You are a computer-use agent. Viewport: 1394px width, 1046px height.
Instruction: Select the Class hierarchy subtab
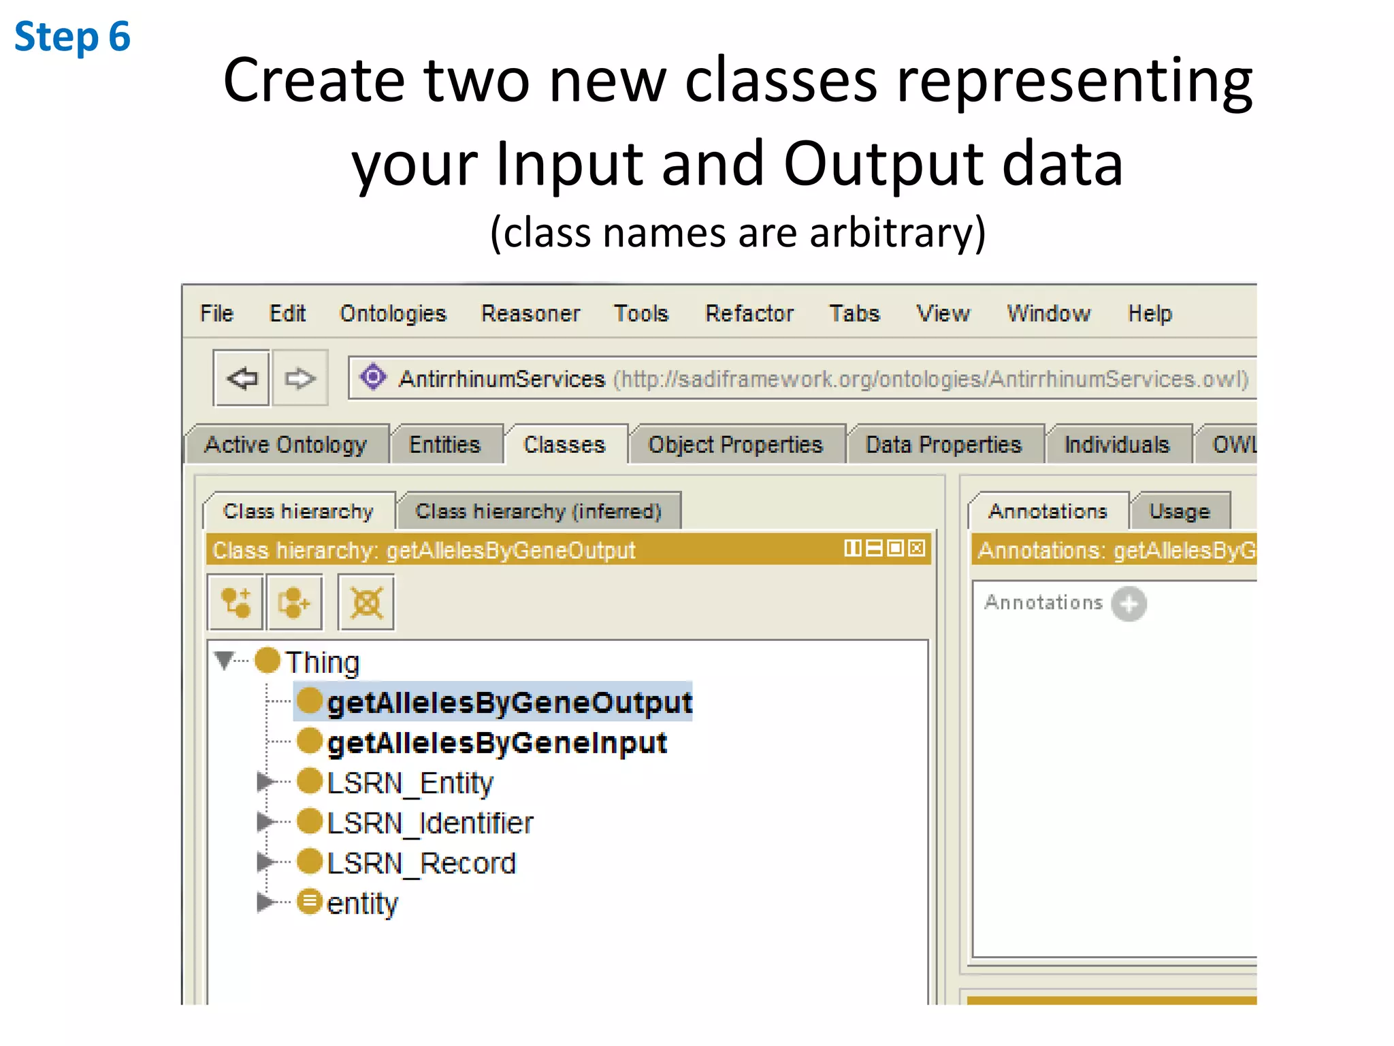tap(299, 511)
